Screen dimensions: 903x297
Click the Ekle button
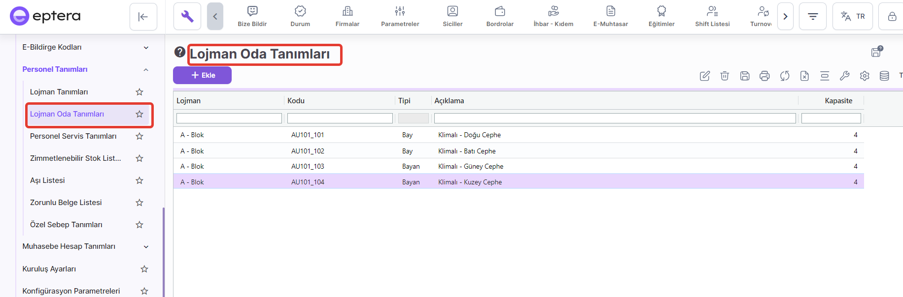coord(202,75)
